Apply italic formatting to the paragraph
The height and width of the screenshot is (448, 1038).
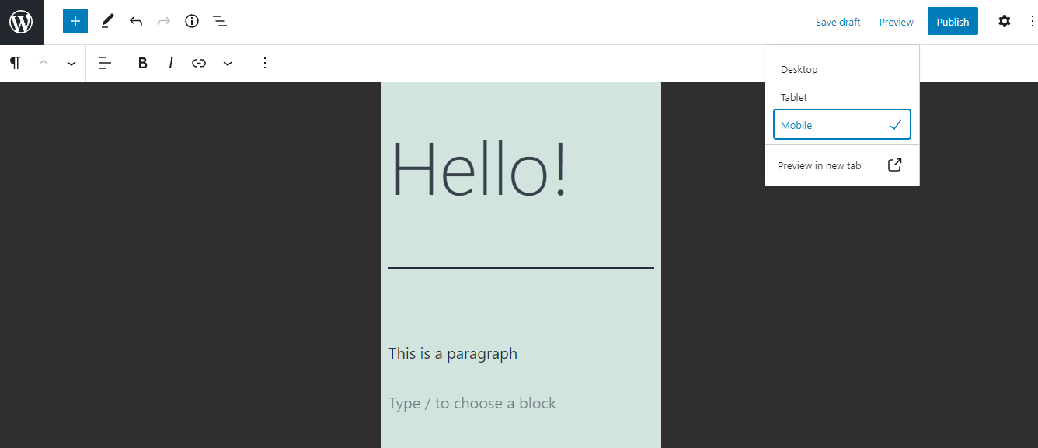pos(170,63)
